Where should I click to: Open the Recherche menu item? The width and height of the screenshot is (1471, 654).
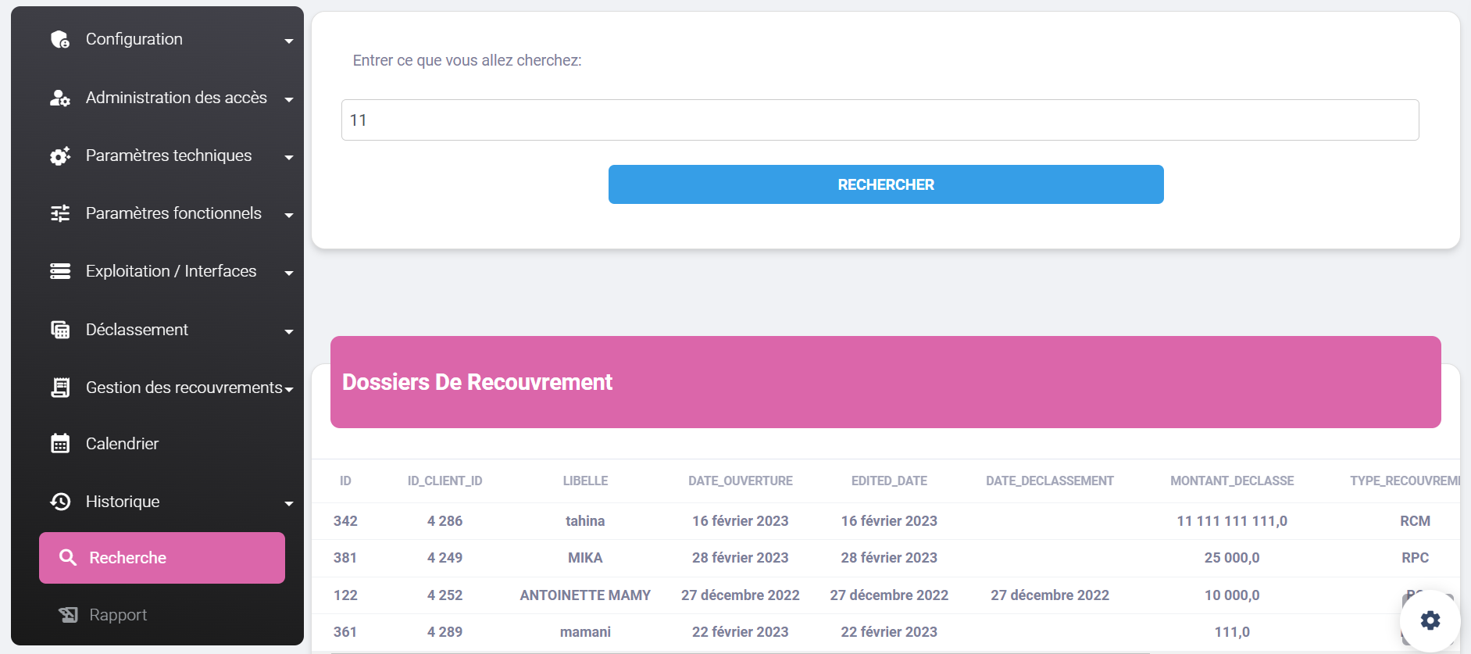pos(162,558)
